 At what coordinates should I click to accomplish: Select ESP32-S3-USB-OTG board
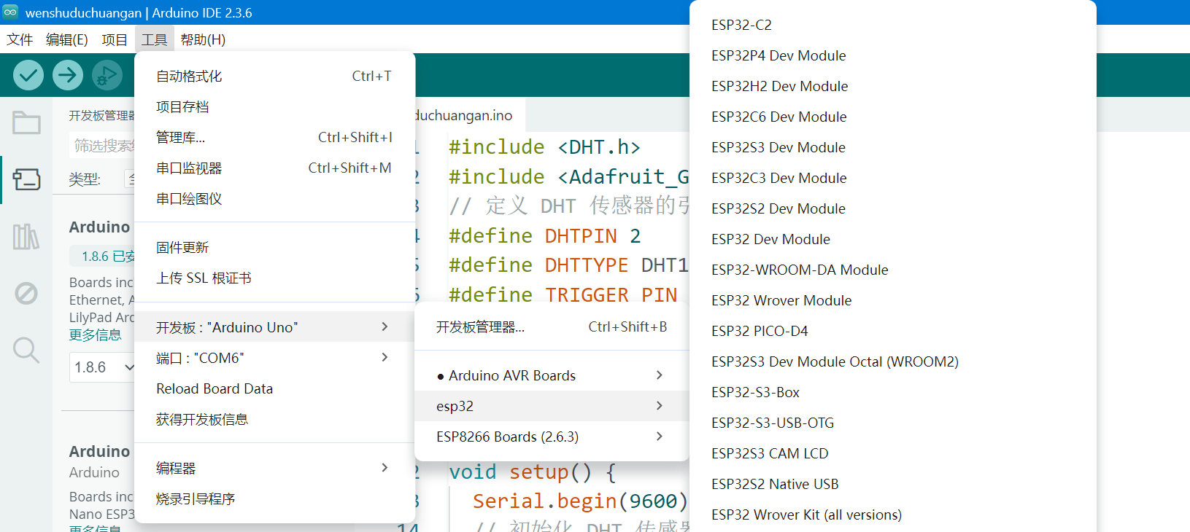point(892,423)
